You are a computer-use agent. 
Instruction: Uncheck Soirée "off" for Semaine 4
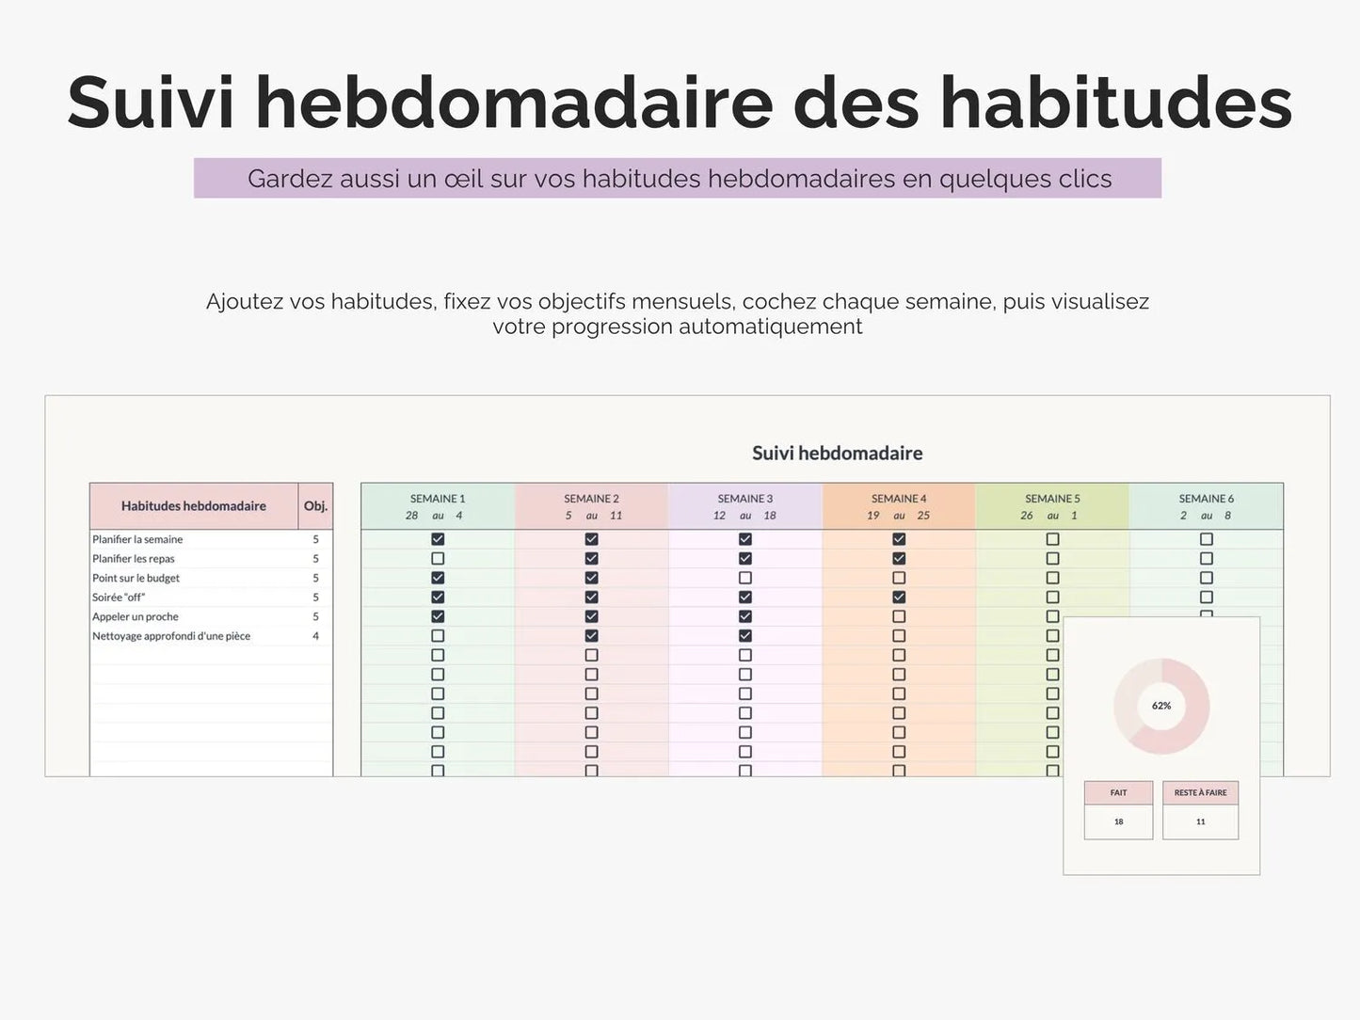(899, 598)
